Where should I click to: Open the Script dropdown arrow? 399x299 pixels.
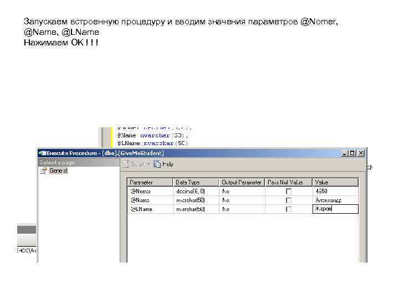pos(149,164)
